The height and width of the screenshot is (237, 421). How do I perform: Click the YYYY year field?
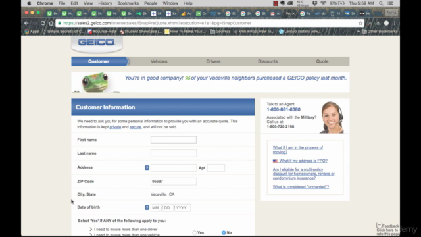(x=182, y=208)
